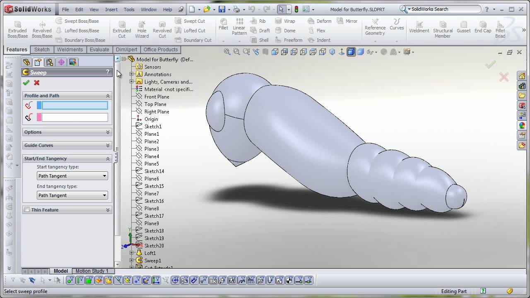Screen dimensions: 530x298
Task: Open the Motion Study 1 tab
Action: pyautogui.click(x=92, y=271)
